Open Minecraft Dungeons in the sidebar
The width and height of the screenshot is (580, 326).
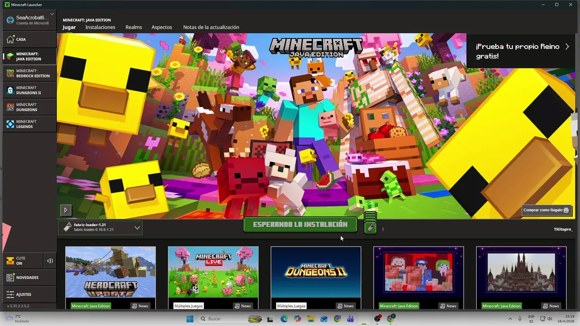pos(29,107)
